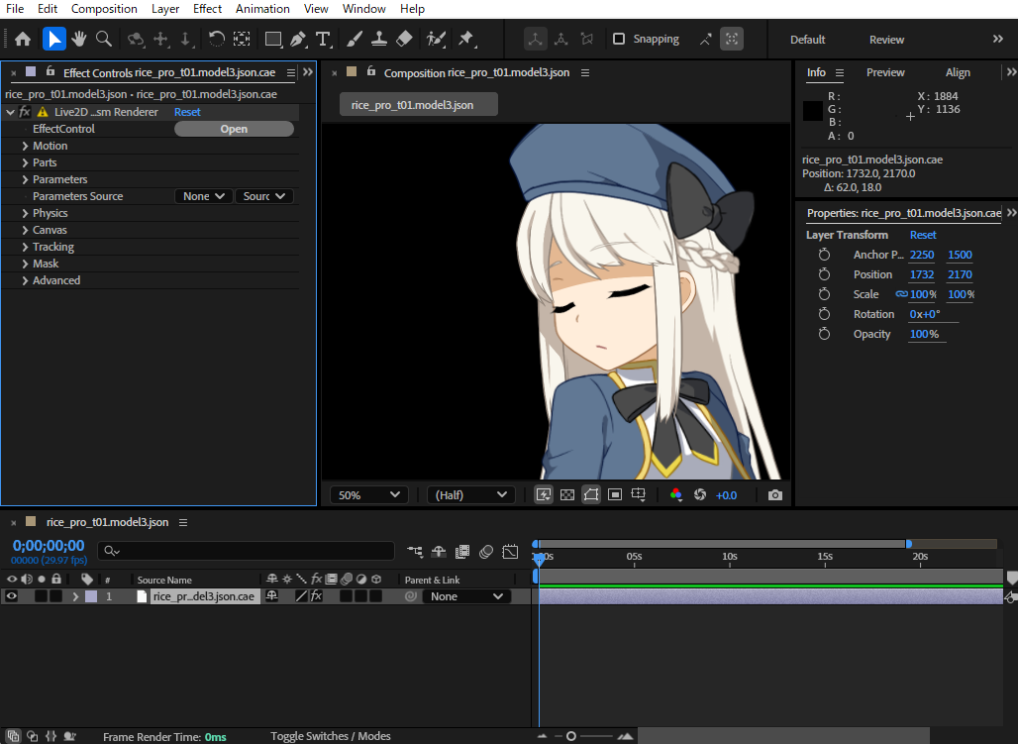
Task: Reset the Layer Transform properties
Action: [x=923, y=235]
